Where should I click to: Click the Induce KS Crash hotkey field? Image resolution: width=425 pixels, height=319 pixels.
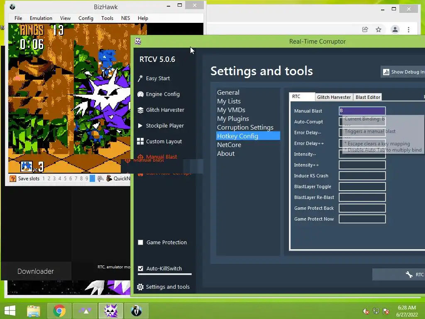tap(362, 176)
